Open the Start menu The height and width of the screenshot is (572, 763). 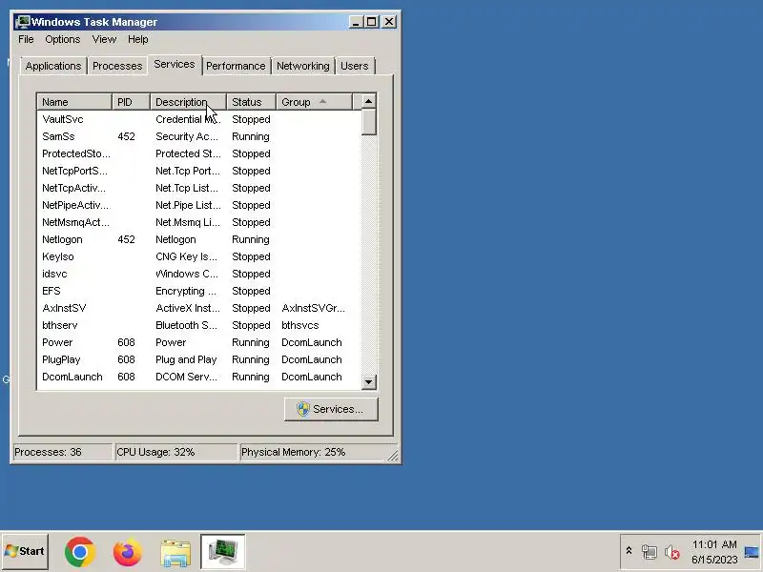(x=25, y=551)
